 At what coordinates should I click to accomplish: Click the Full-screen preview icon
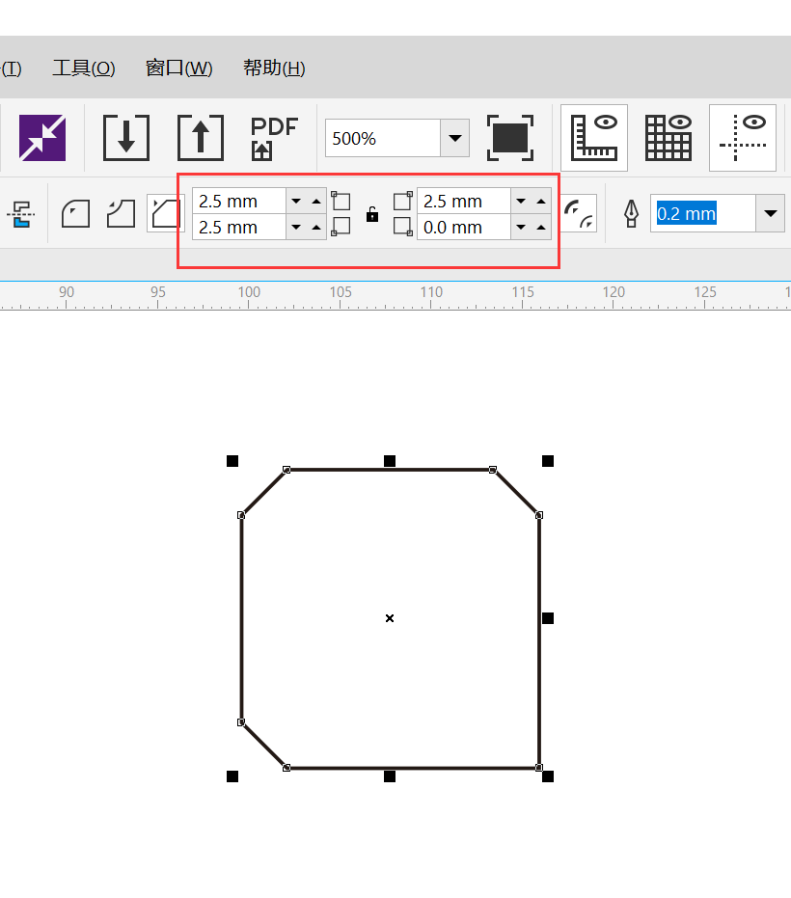(x=509, y=137)
